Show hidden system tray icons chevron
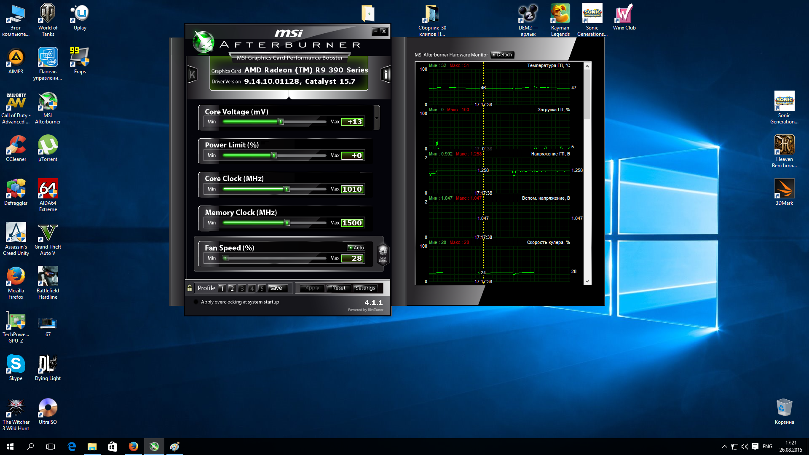Screen dimensions: 809x455 (724, 447)
